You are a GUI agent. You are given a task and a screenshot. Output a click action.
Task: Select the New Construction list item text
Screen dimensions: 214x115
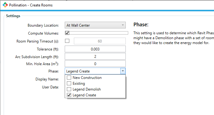pyautogui.click(x=87, y=77)
